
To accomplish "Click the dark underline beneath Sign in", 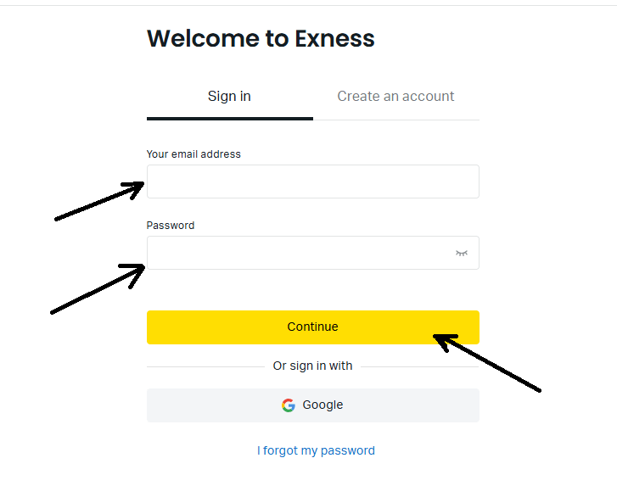I will pos(230,119).
